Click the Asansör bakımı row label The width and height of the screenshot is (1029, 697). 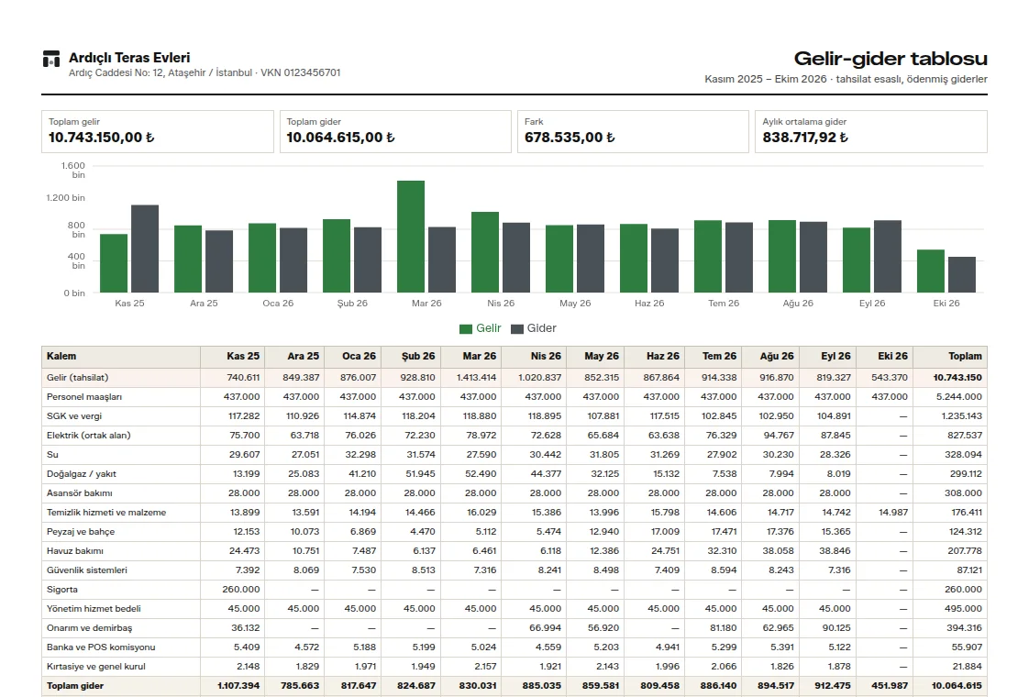pyautogui.click(x=80, y=492)
